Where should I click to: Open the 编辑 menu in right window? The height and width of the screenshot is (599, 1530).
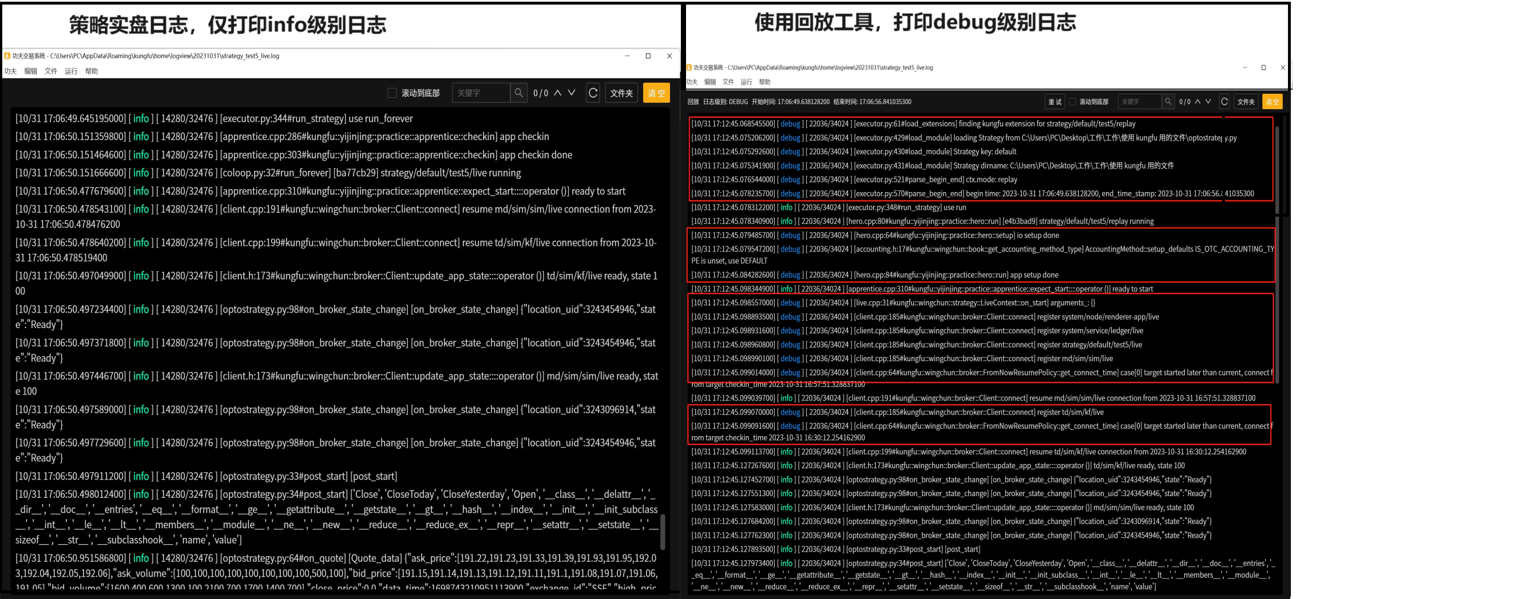point(711,82)
